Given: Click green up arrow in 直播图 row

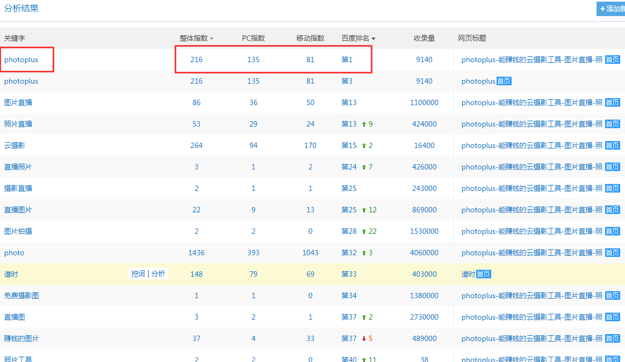Looking at the screenshot, I should [x=364, y=318].
